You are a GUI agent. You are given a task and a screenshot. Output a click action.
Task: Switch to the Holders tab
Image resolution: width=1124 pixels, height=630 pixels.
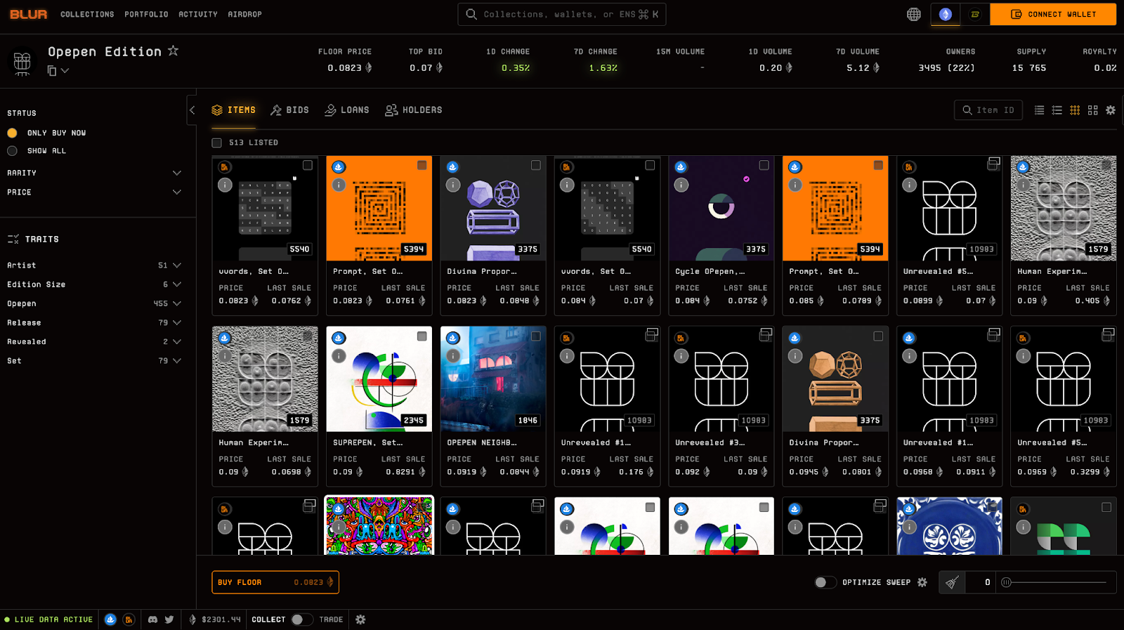(x=414, y=110)
